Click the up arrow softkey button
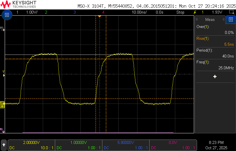Image resolution: width=236 pixels, height=151 pixels. [4, 145]
